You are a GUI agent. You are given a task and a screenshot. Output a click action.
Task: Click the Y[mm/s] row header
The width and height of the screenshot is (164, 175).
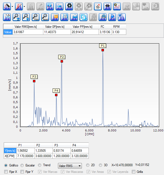pyautogui.click(x=10, y=151)
